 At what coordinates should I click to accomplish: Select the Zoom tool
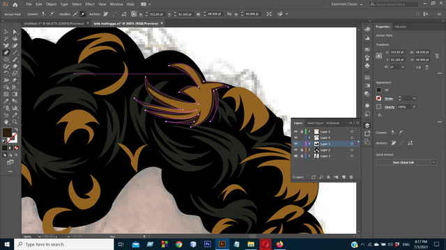15,122
